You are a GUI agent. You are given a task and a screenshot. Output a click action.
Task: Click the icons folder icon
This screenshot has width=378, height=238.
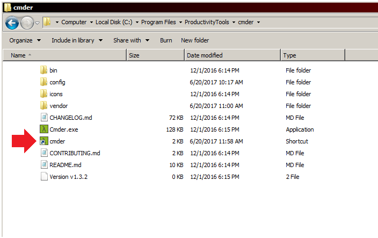(43, 93)
